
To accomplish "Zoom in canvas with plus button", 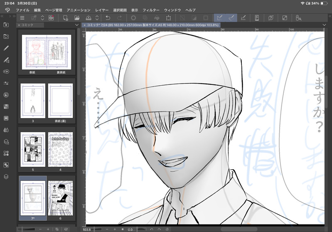I will (x=115, y=230).
